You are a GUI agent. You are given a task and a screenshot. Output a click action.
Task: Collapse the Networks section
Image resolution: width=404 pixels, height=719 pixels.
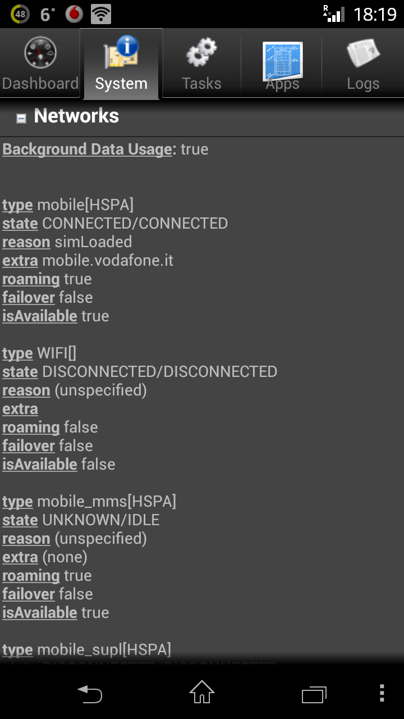click(21, 118)
